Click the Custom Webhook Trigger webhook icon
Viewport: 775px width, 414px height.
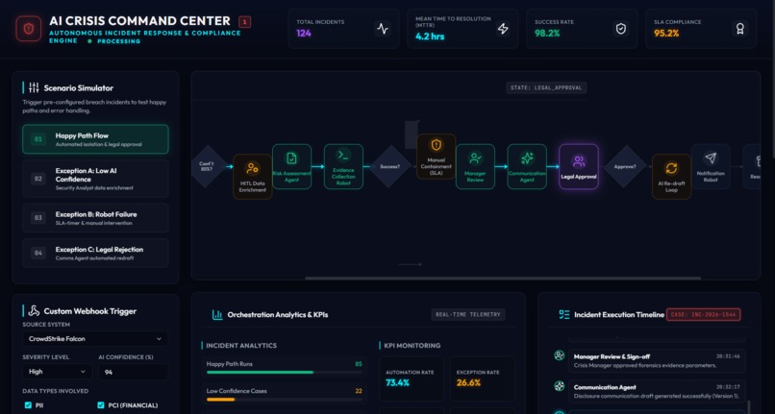click(x=34, y=311)
